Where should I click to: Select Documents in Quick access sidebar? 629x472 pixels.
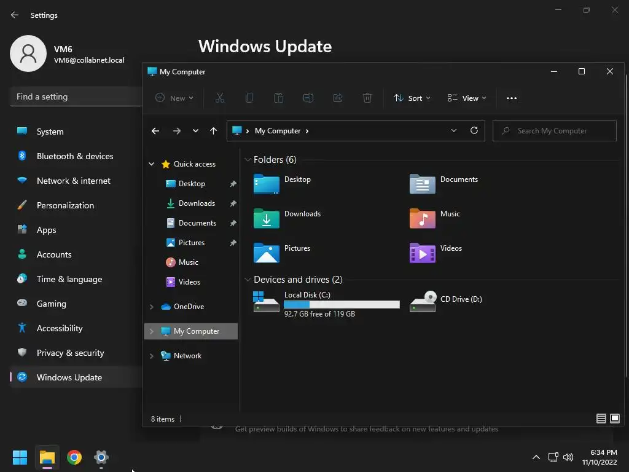pos(192,223)
